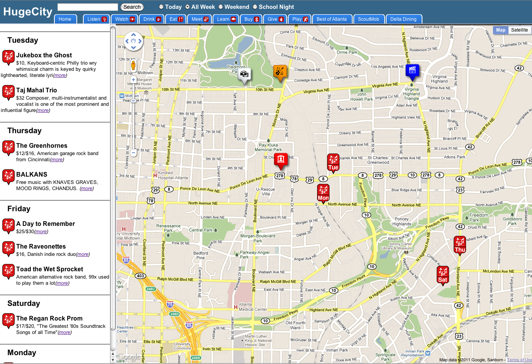Open 'more' link for BALKANS
The width and height of the screenshot is (532, 364).
coord(86,189)
